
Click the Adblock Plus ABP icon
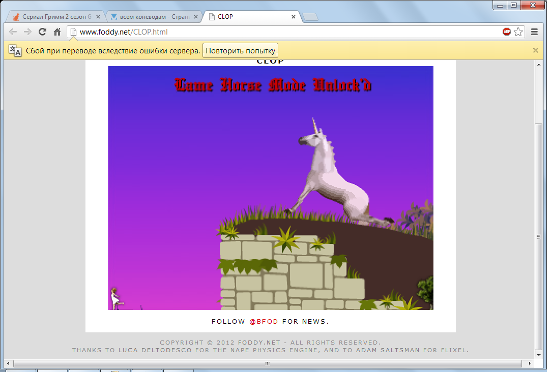click(x=506, y=32)
